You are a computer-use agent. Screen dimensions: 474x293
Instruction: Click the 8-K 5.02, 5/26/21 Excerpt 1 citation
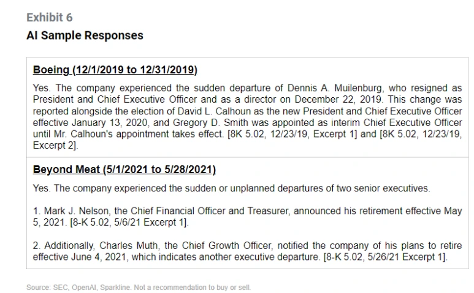[385, 257]
